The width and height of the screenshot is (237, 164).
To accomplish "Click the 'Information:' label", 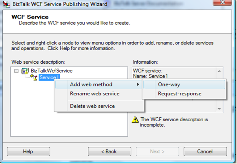I will 146,62.
